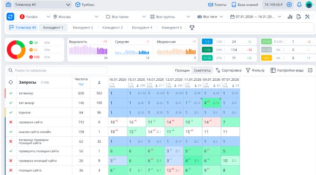Open the Все папки folders dropdown
This screenshot has height=175, width=316.
point(125,17)
